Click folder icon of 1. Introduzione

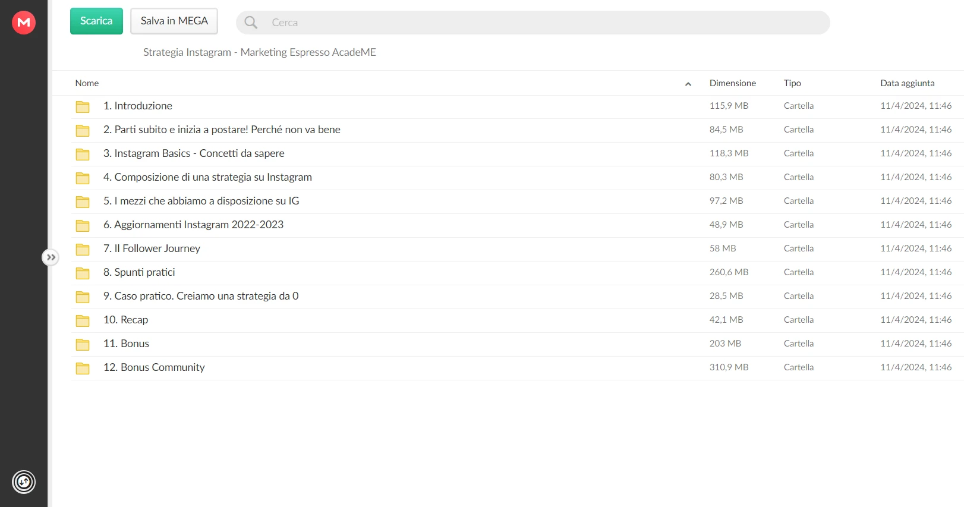tap(83, 106)
